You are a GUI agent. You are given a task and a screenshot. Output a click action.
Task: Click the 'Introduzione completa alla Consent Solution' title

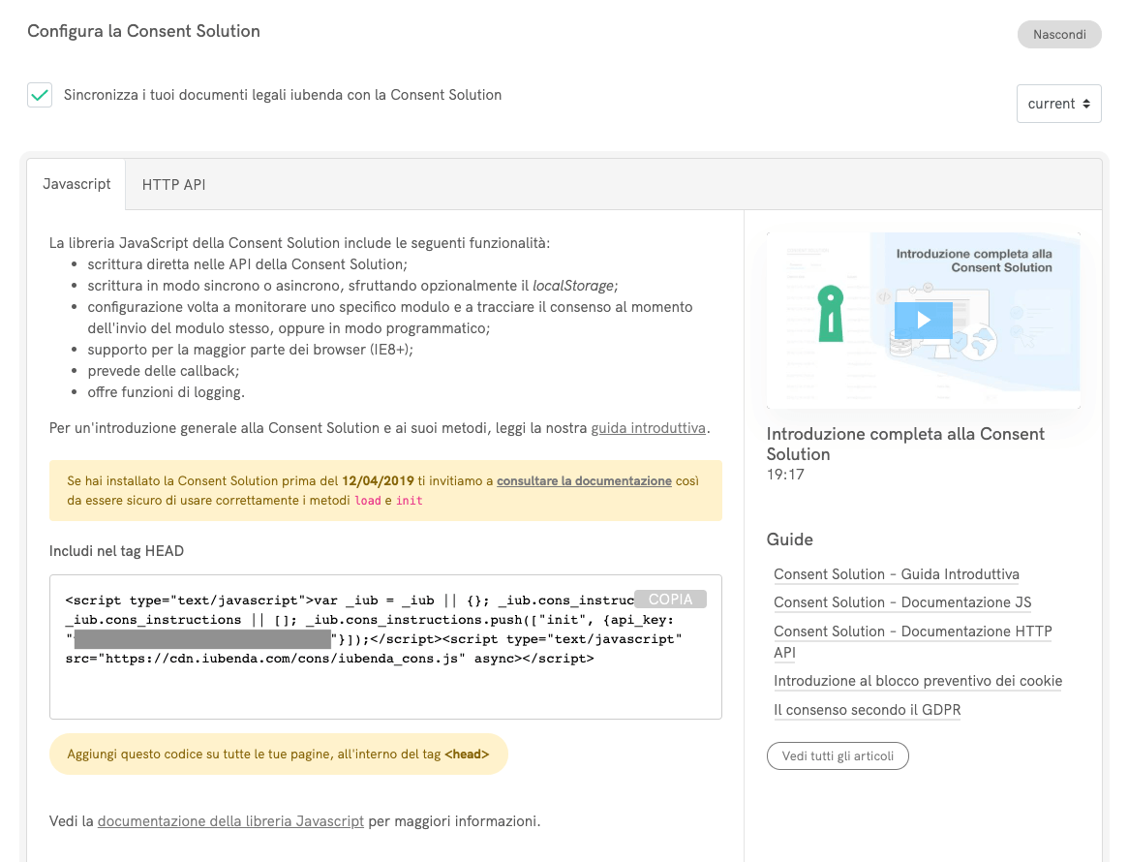coord(905,443)
